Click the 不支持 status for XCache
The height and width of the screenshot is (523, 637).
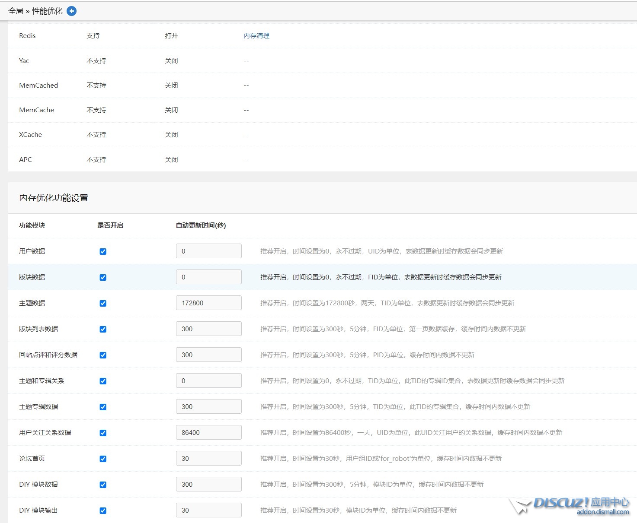pos(96,135)
